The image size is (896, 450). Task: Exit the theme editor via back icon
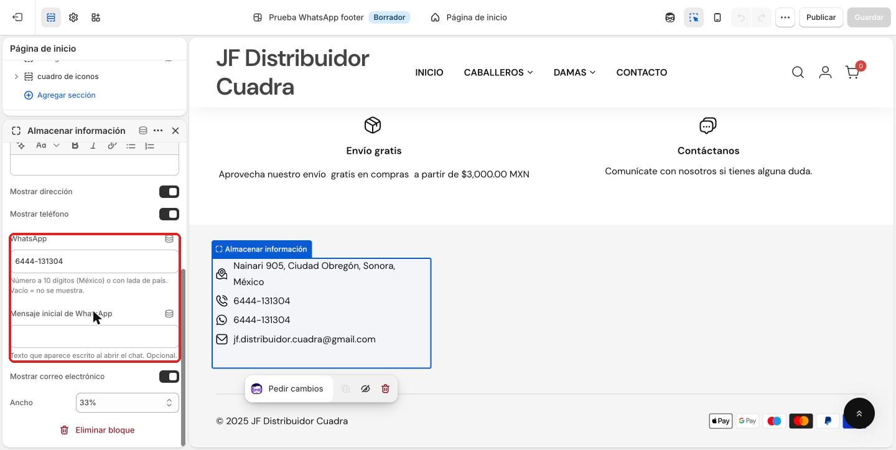(x=17, y=17)
